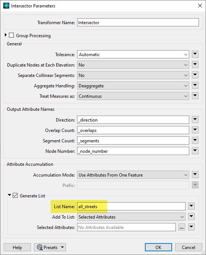Collapse the Generate List section triangle
206x255 pixels.
click(x=9, y=195)
